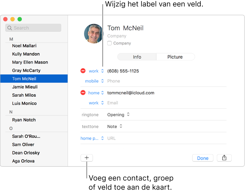Open the ringtone Opening popup
Viewport: 246px width, 193px height.
(119, 115)
